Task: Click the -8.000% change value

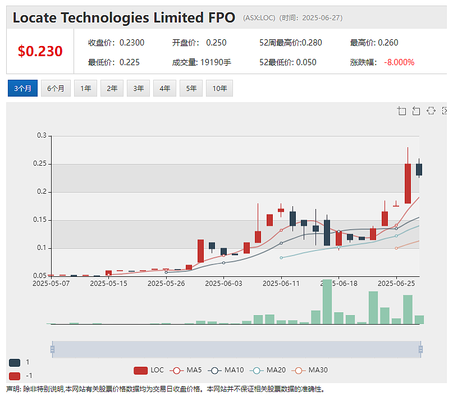Action: [399, 62]
